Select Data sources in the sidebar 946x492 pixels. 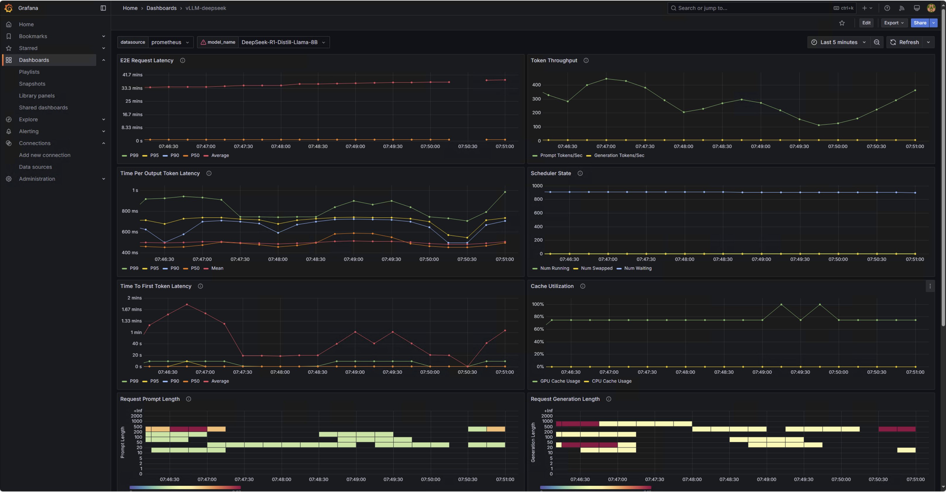(35, 167)
